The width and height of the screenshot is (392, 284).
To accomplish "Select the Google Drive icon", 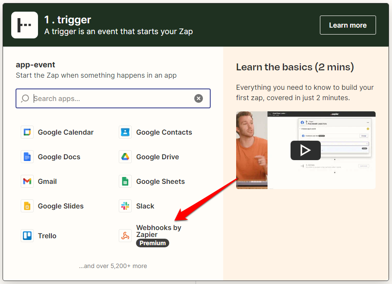I will click(x=125, y=157).
